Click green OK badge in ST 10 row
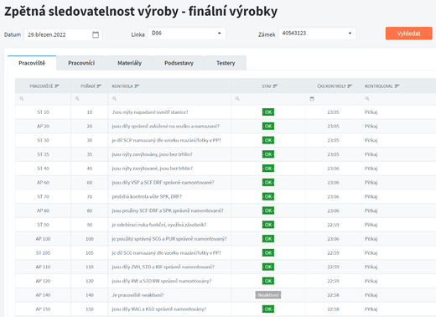This screenshot has width=436, height=317. coord(268,112)
